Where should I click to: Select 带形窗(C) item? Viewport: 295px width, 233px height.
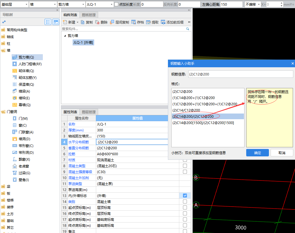[x=23, y=146]
